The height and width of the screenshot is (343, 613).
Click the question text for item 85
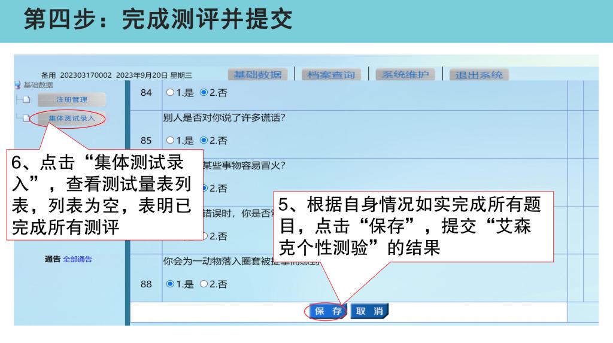pos(223,117)
